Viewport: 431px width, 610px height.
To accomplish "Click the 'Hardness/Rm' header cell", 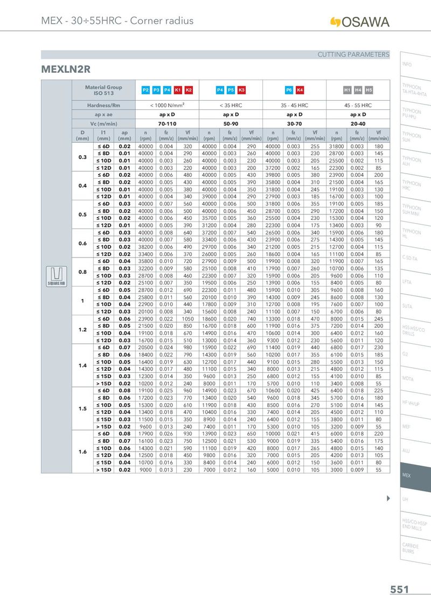I will [103, 106].
